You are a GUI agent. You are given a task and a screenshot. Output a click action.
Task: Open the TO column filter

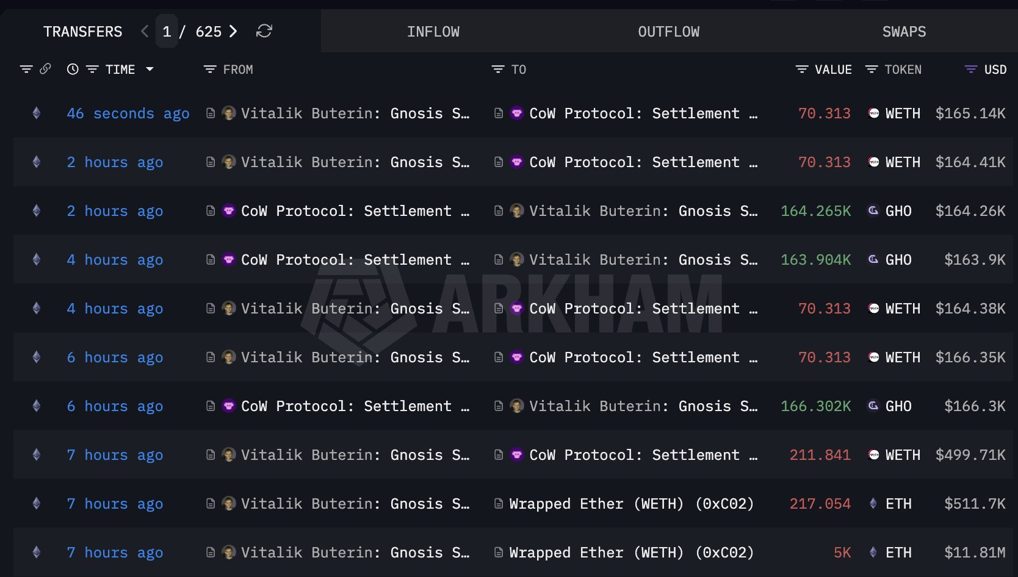[498, 70]
